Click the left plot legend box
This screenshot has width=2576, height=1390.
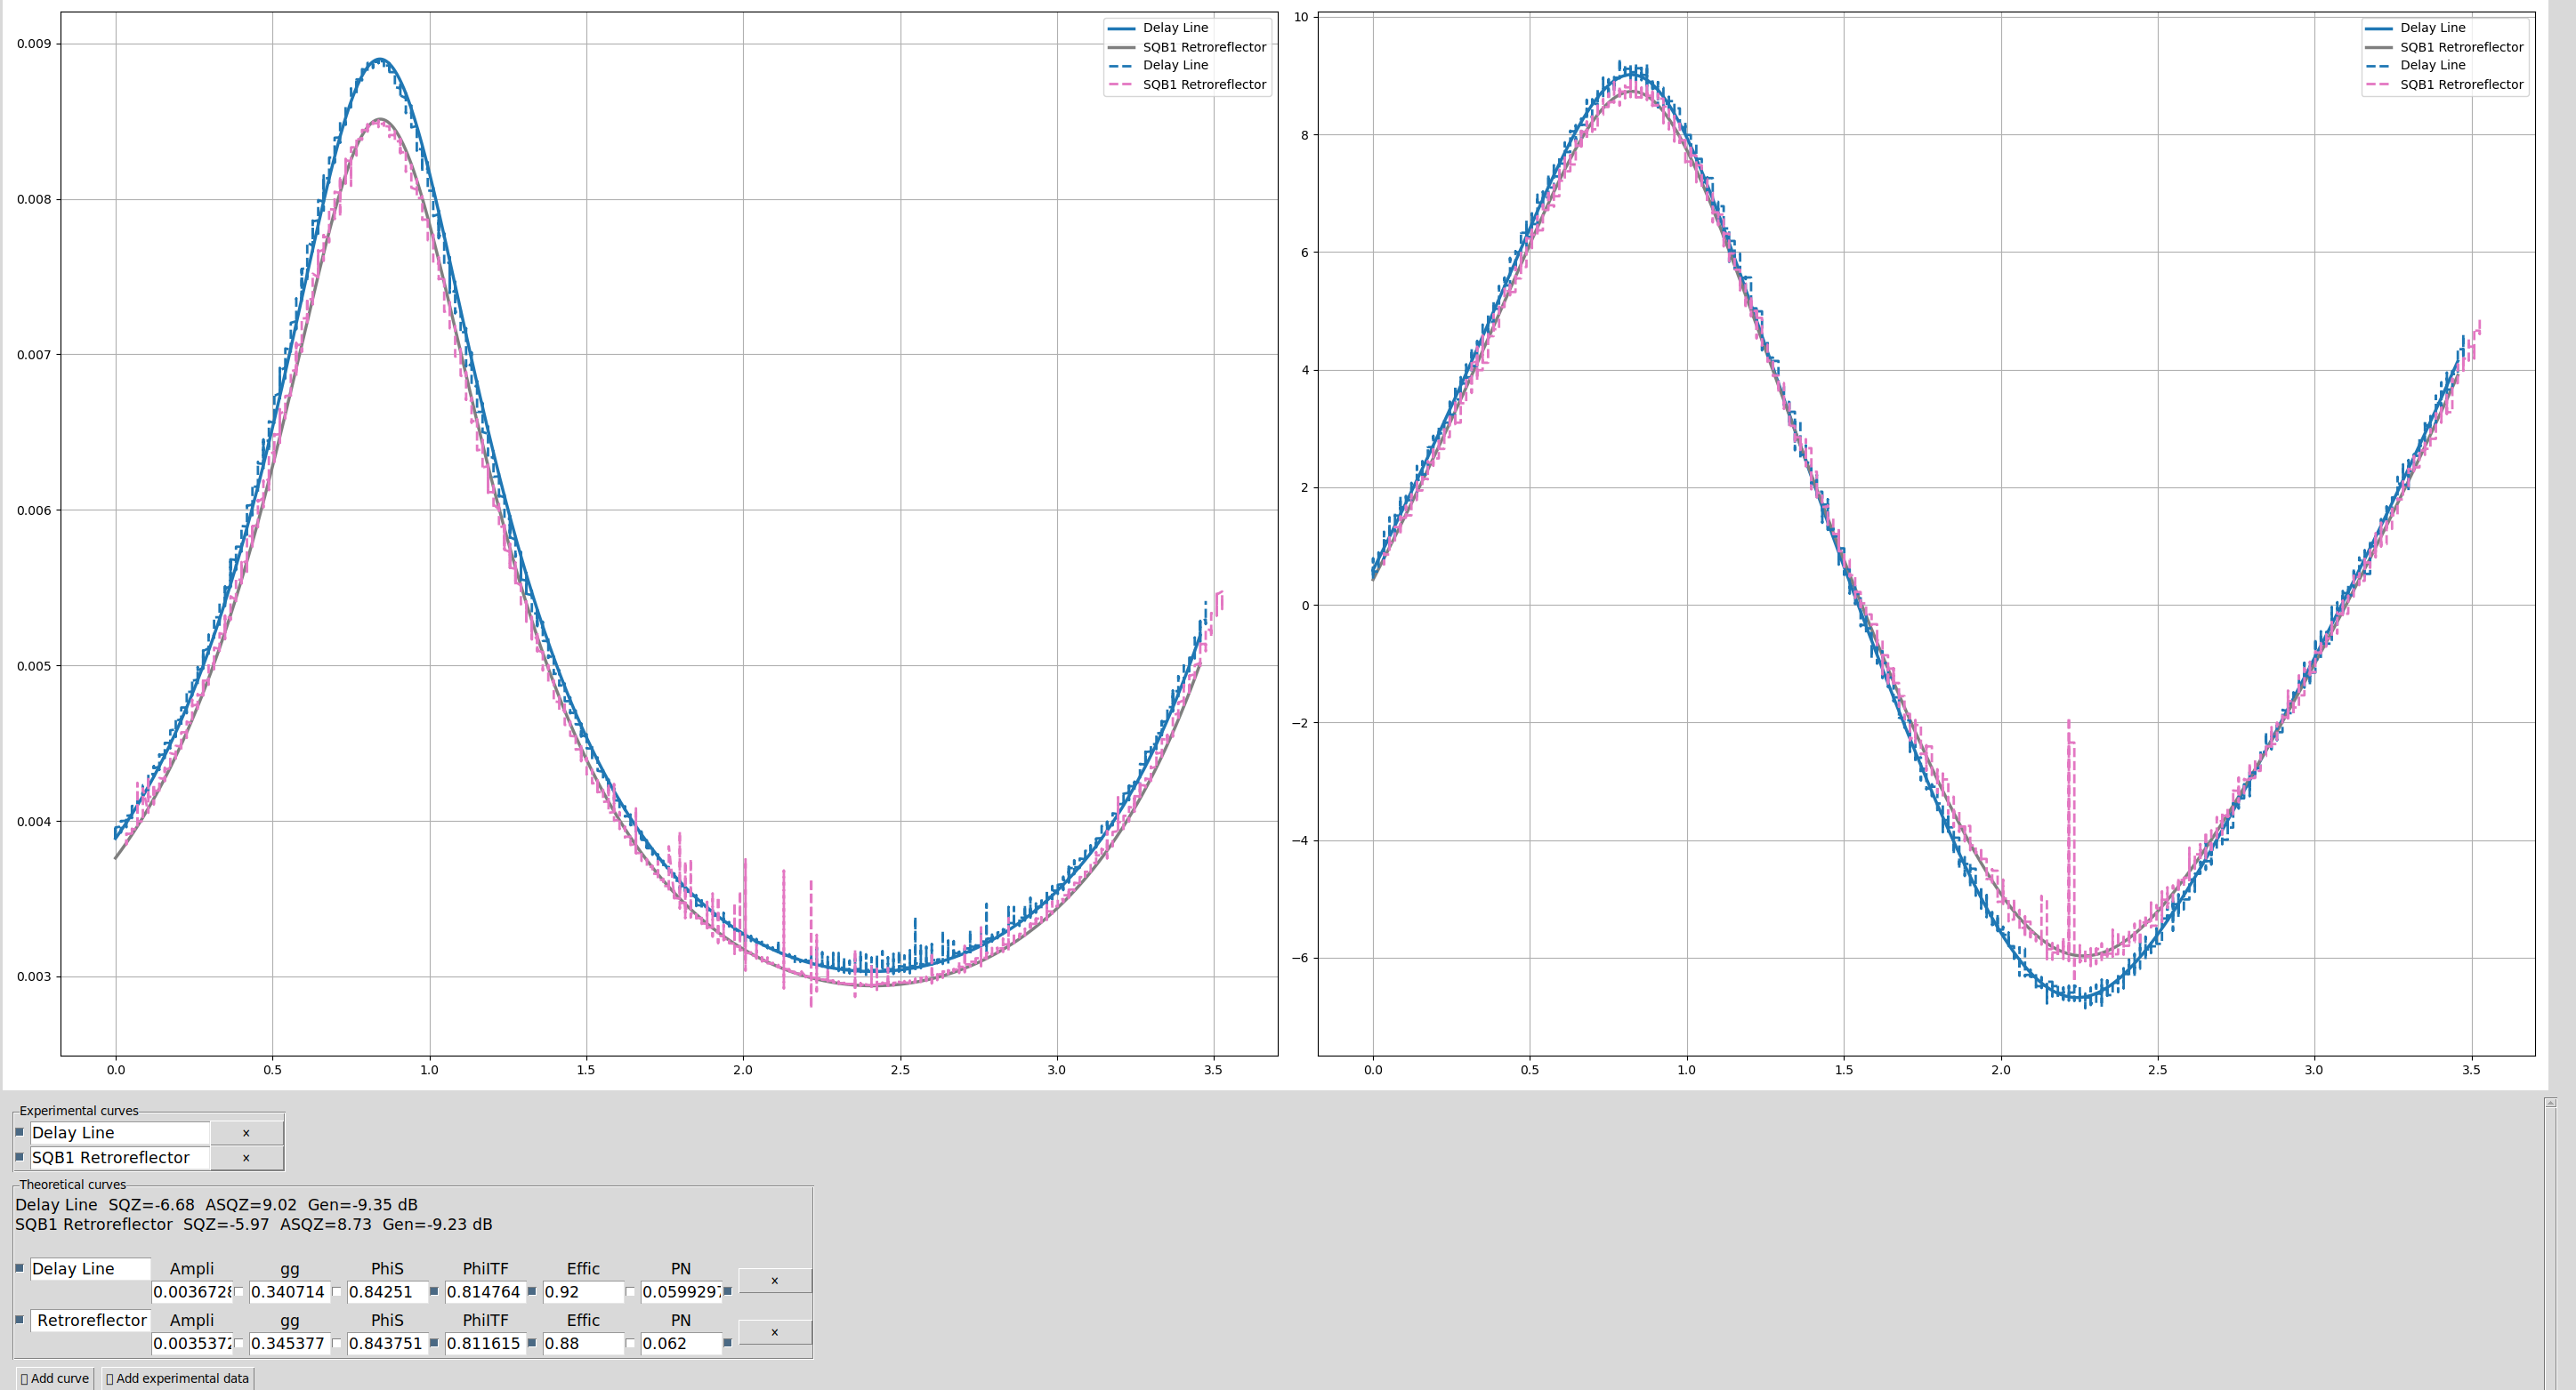1187,56
